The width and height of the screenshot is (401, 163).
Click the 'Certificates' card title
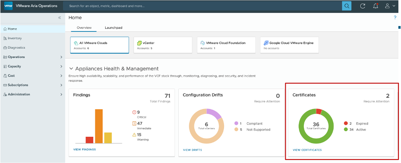click(304, 95)
